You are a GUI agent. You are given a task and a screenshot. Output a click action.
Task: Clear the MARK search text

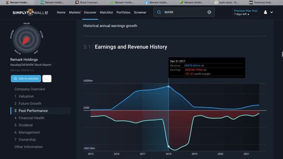(209, 12)
